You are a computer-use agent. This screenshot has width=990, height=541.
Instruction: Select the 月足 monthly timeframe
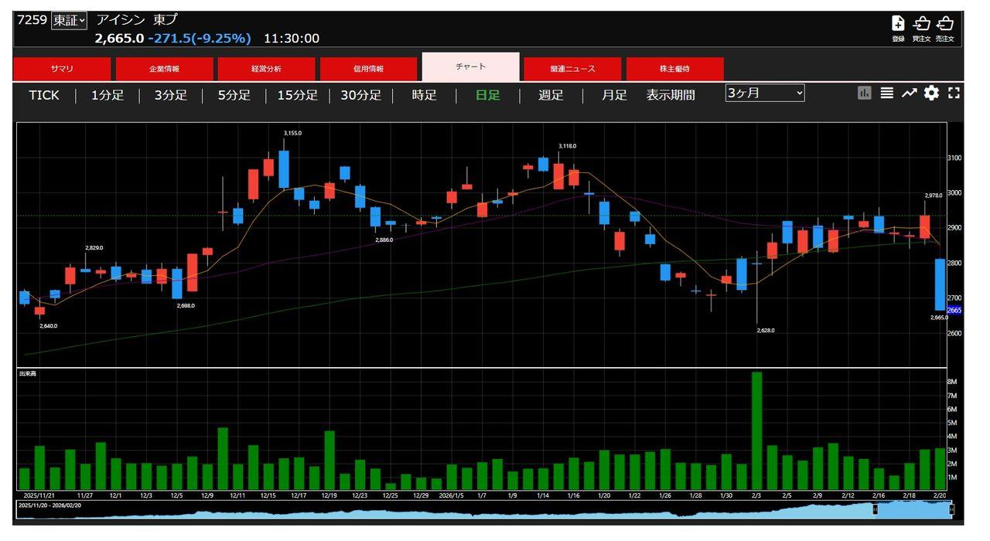(614, 95)
